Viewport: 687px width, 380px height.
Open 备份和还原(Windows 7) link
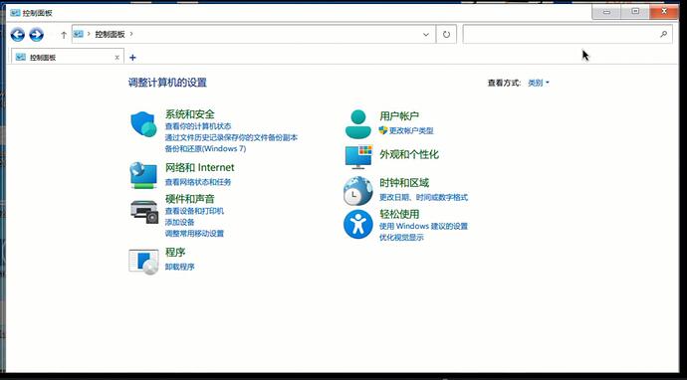pos(205,149)
